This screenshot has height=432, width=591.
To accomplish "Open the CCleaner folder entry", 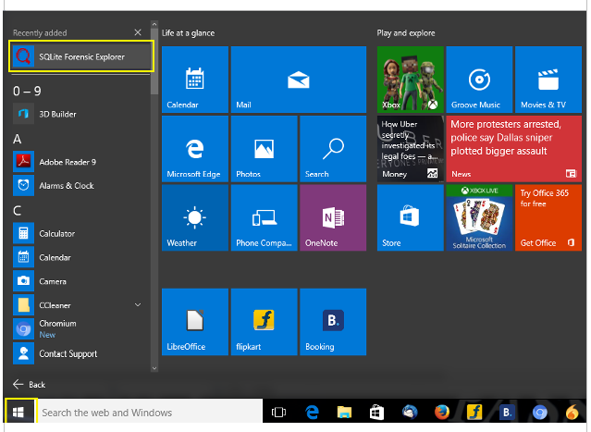I will (x=81, y=305).
